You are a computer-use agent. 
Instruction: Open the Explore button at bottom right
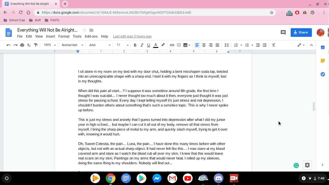point(307,165)
